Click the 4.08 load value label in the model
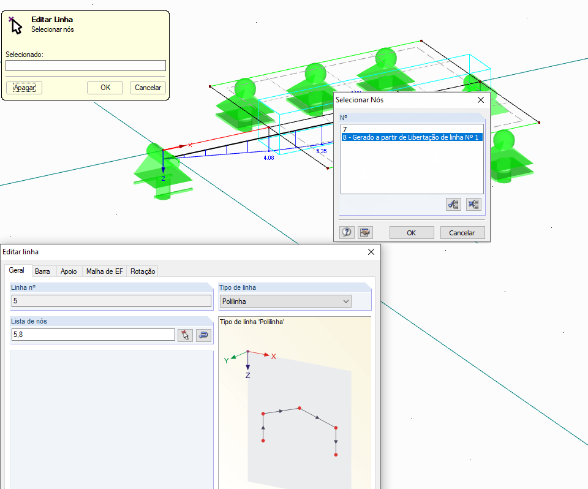The width and height of the screenshot is (588, 489). tap(269, 158)
